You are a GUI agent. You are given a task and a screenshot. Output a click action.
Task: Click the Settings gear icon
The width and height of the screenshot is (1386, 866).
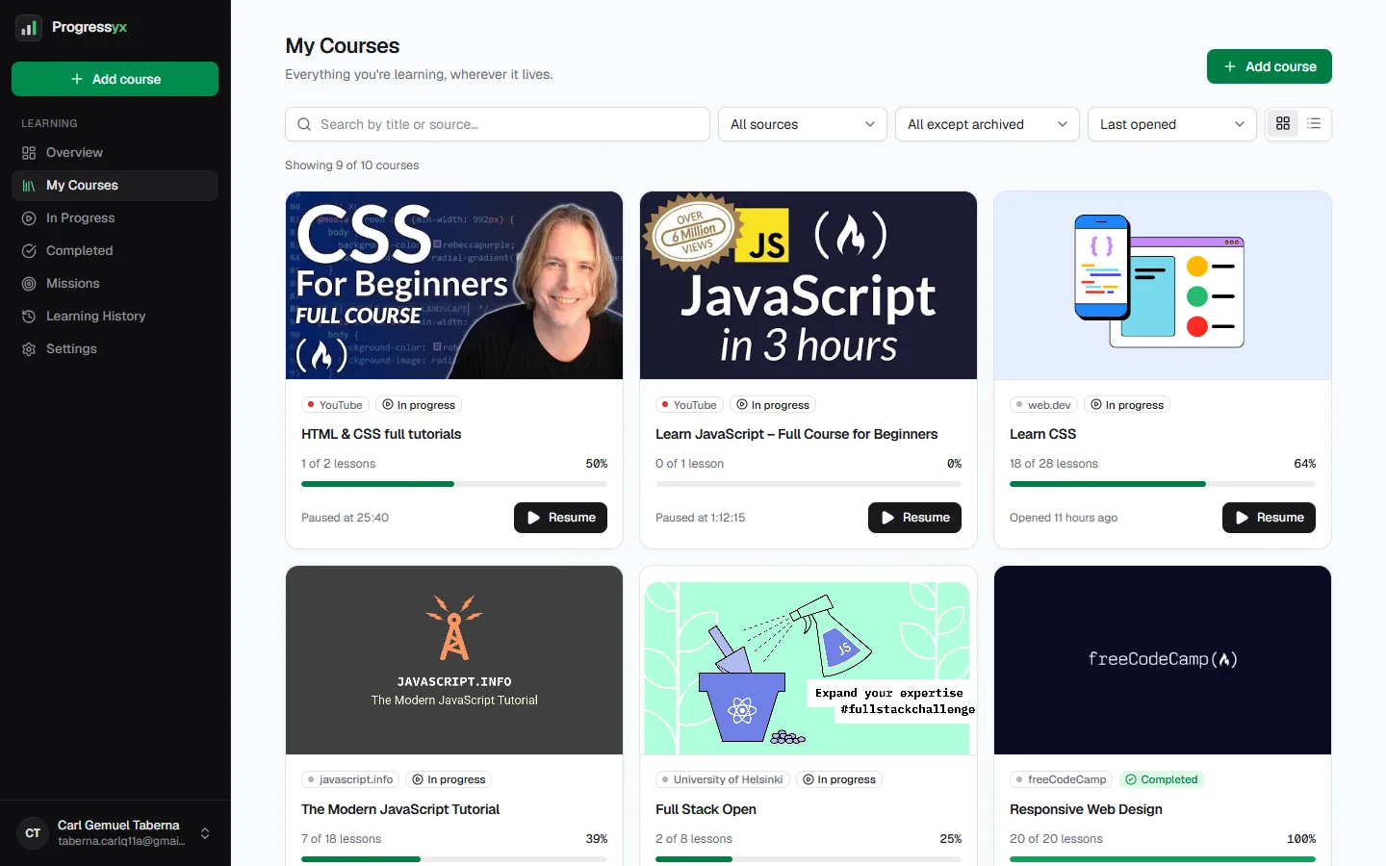pos(29,349)
